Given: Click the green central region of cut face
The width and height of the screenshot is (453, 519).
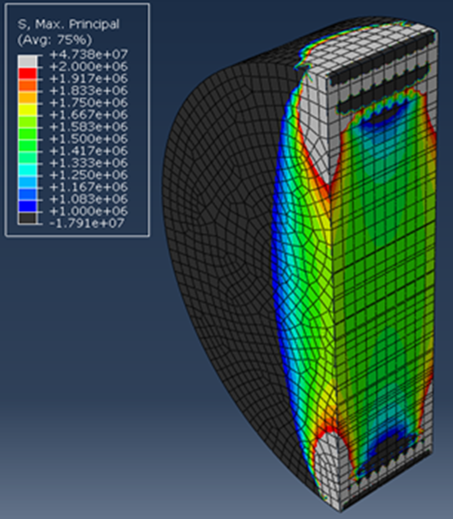Looking at the screenshot, I should point(382,260).
